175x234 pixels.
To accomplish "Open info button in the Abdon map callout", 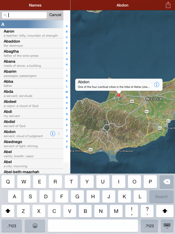I will tap(157, 84).
